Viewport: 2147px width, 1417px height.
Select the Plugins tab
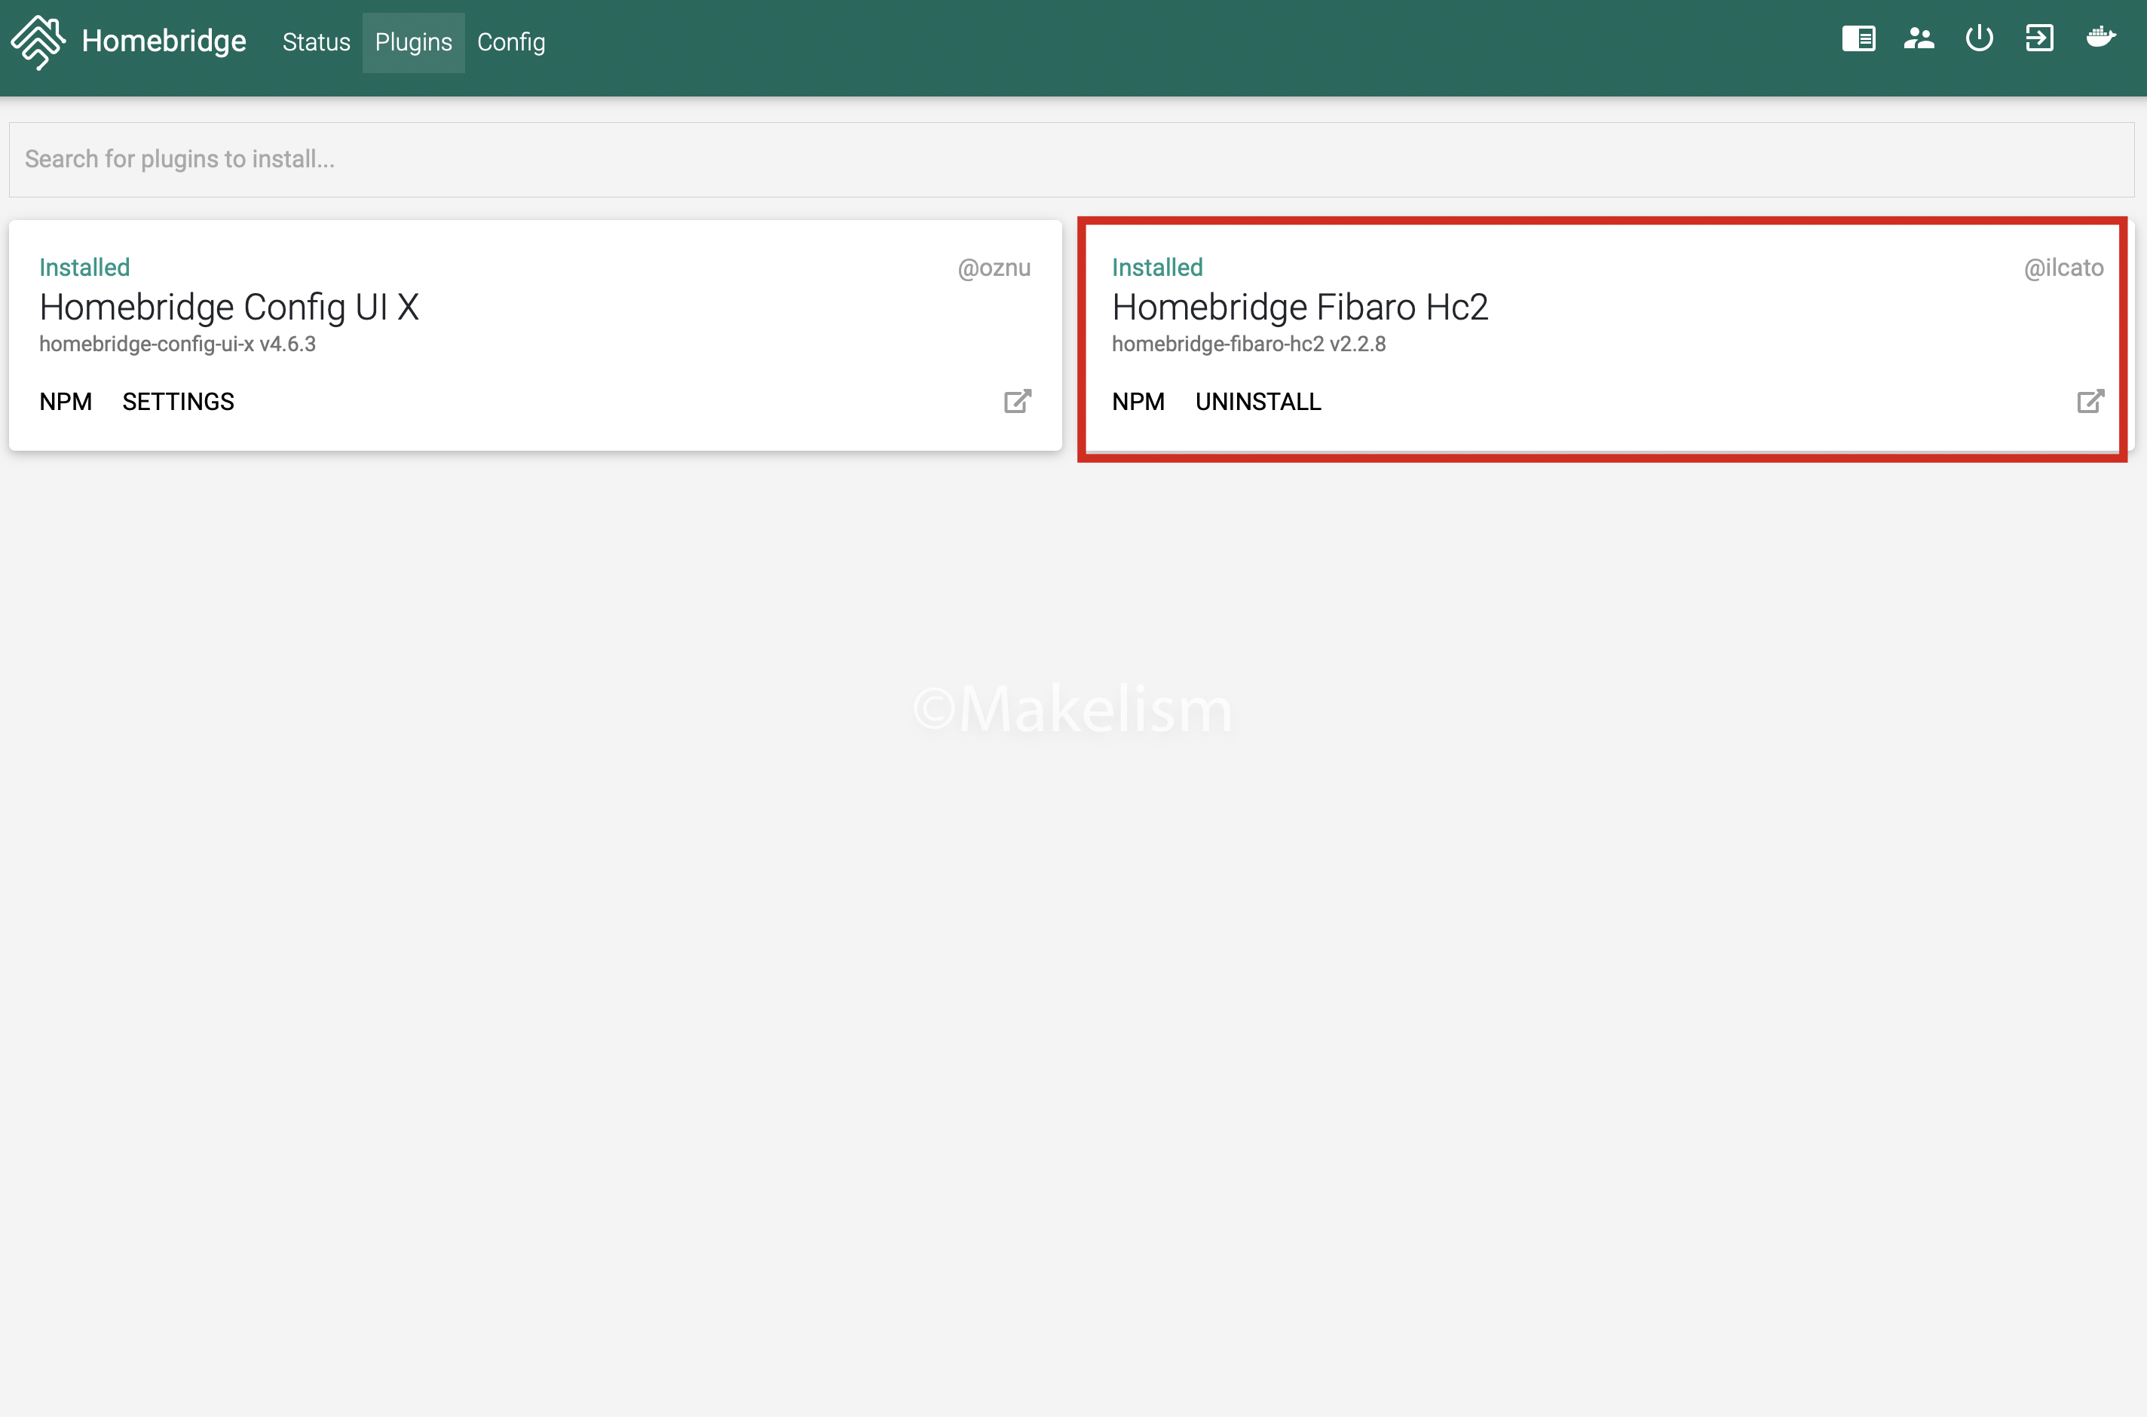[413, 42]
